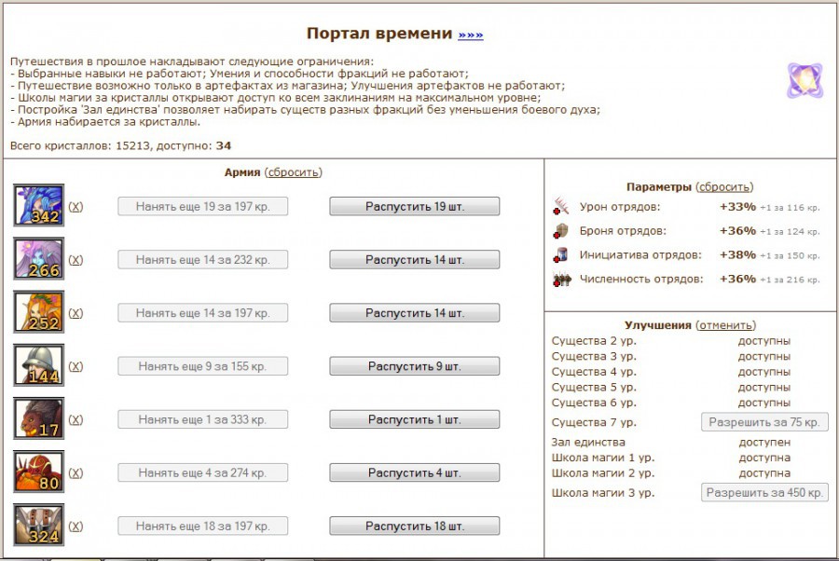
Task: Click the icon beside Численность отрядов
Action: [x=560, y=279]
